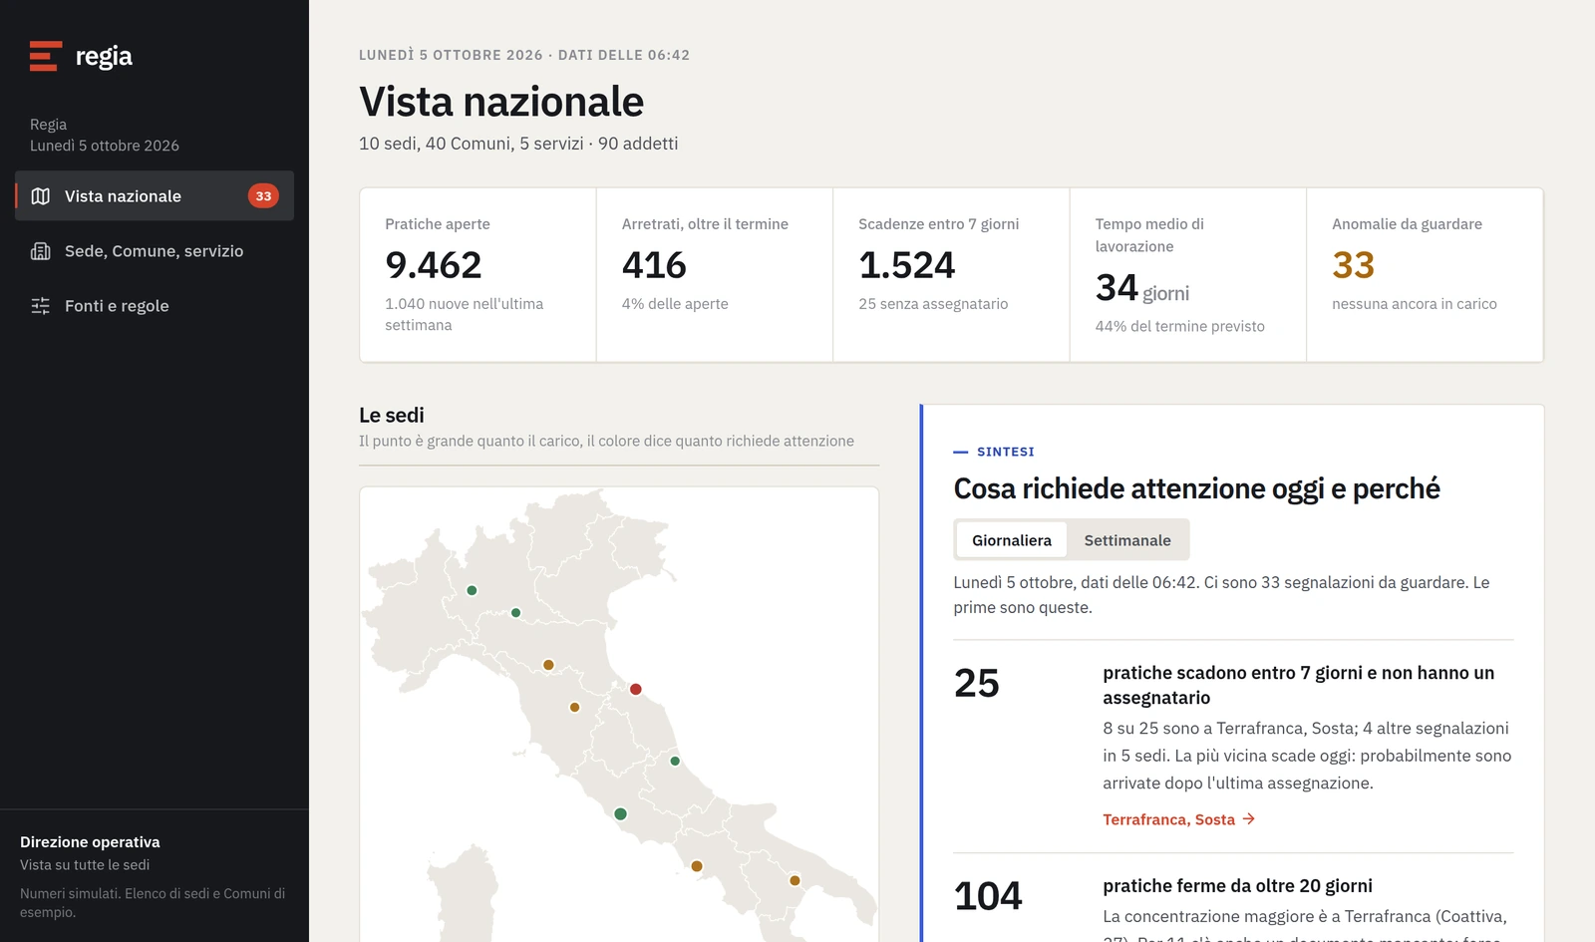Screen dimensions: 1595x942
Task: Click the 33 badge on Vista nazionale
Action: (x=263, y=196)
